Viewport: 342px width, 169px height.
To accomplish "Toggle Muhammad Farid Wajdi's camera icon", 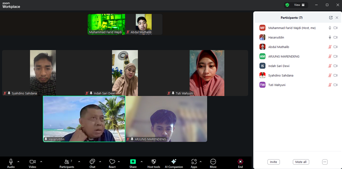I will 335,28.
